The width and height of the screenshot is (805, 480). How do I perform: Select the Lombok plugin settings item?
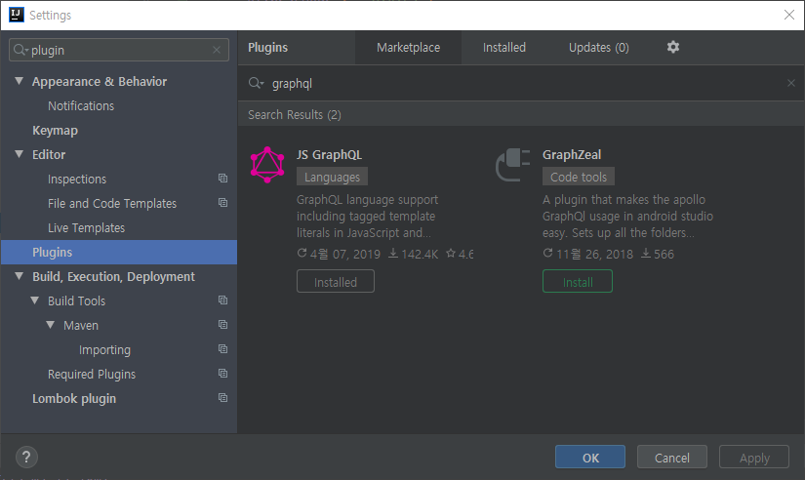click(74, 398)
